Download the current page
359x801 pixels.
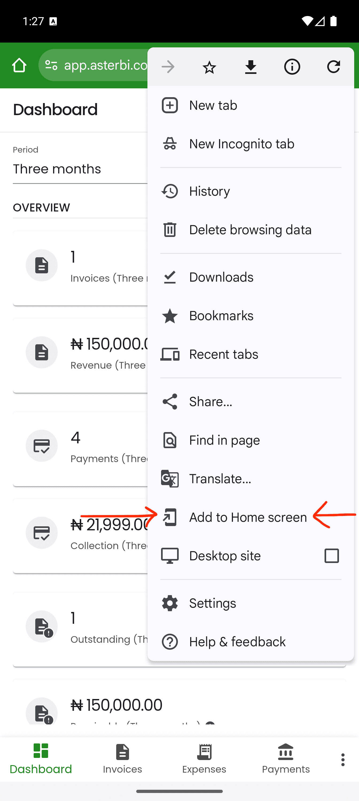tap(251, 67)
